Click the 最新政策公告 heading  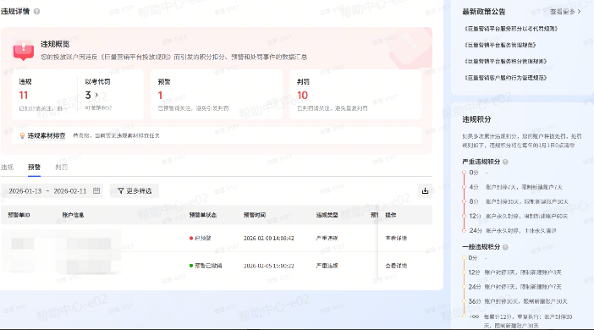pyautogui.click(x=484, y=12)
